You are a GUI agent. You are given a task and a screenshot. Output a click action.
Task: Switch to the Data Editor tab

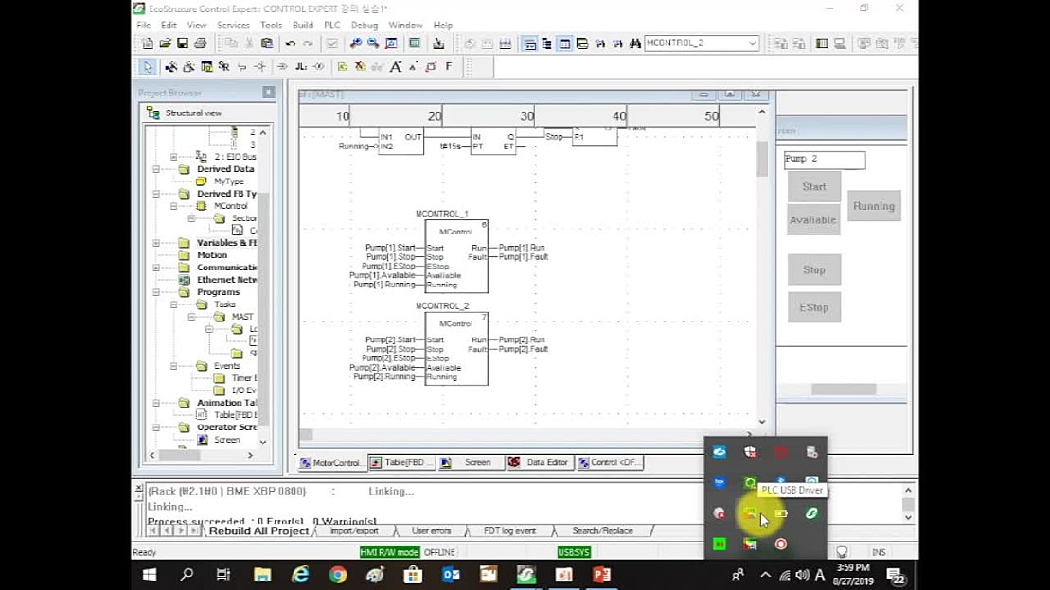click(540, 462)
